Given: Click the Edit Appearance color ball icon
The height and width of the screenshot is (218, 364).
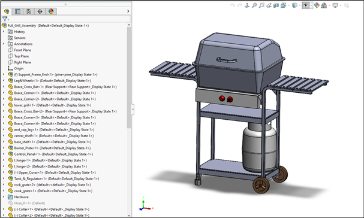Looking at the screenshot, I should [317, 5].
